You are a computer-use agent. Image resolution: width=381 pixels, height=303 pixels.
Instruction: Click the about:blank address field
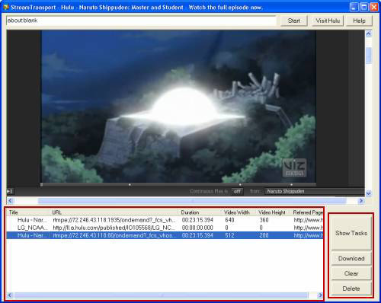(x=141, y=21)
